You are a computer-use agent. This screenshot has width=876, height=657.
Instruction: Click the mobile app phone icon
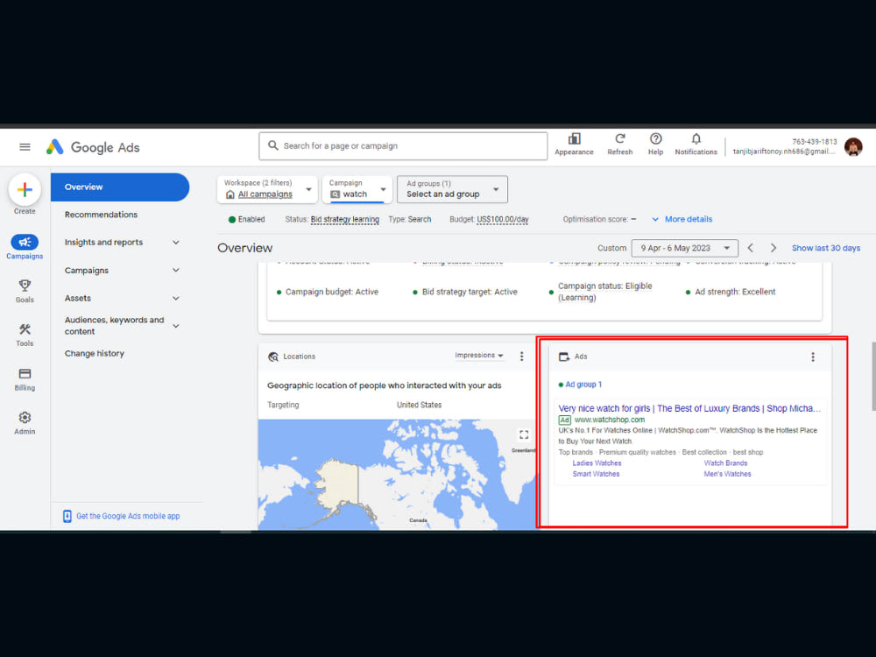tap(67, 516)
